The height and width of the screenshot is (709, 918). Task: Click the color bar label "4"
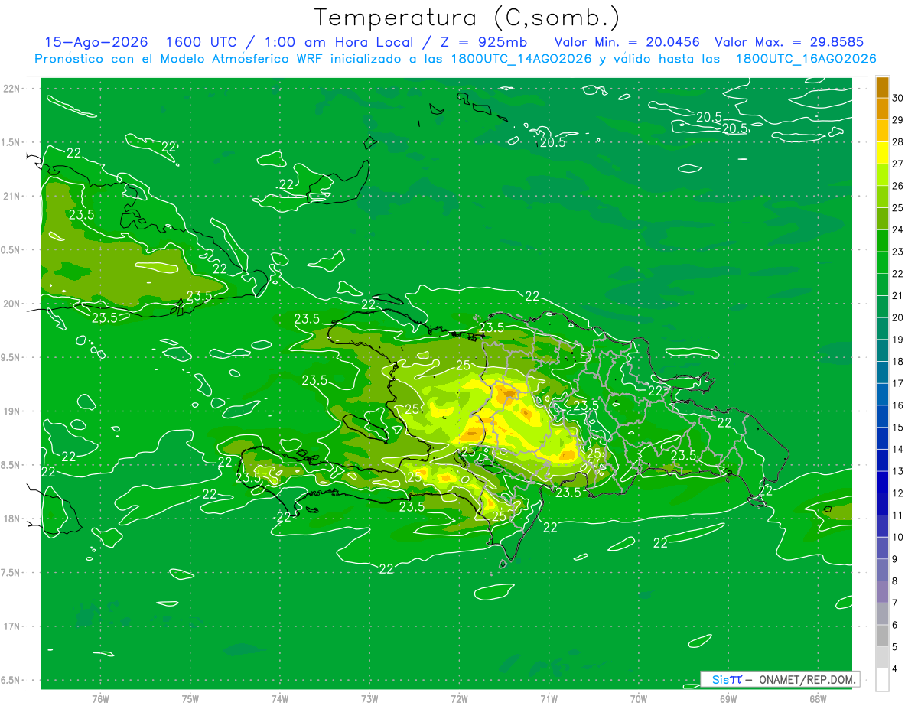point(896,669)
